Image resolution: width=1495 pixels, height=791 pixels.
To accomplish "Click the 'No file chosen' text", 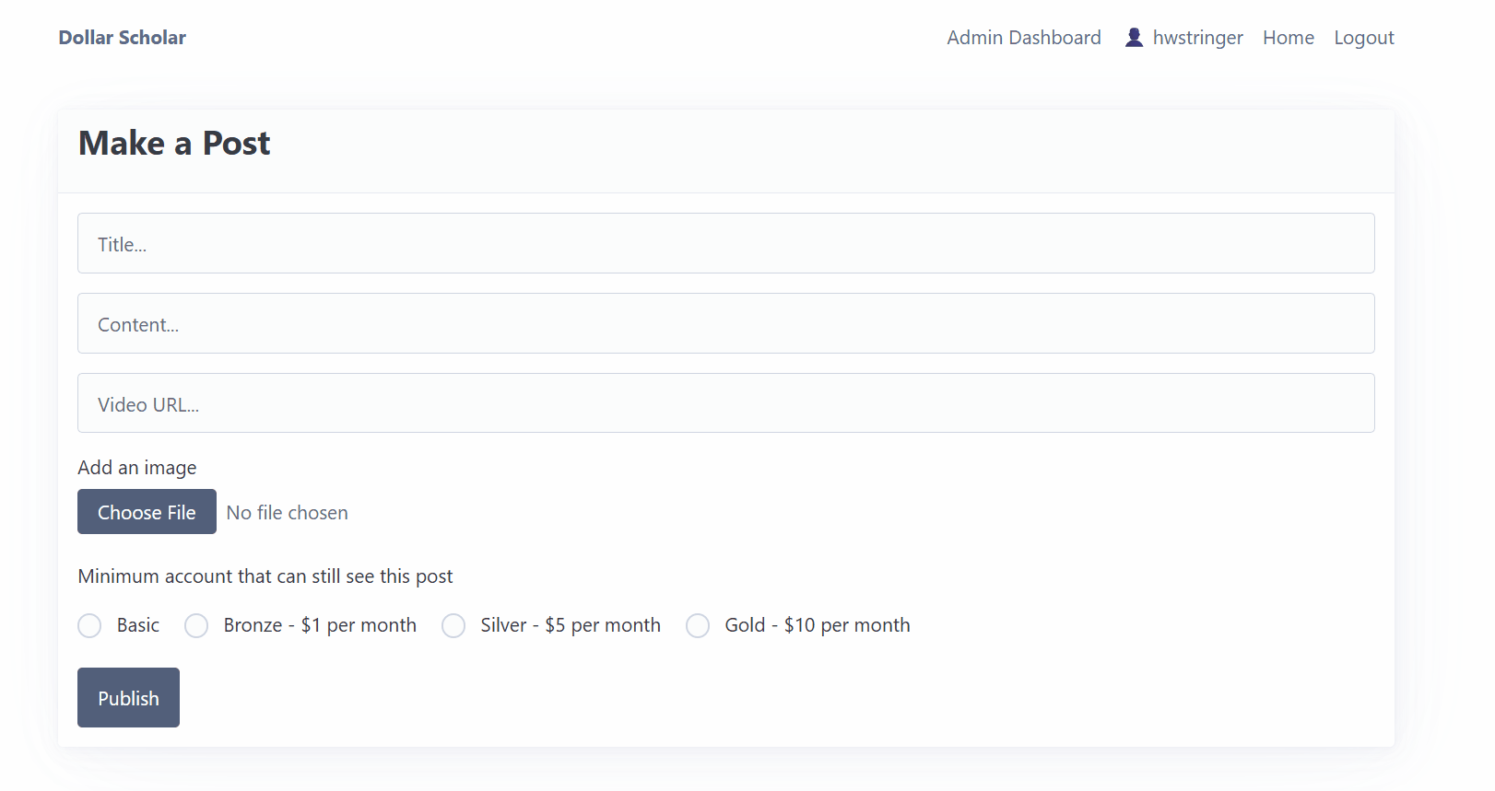I will pos(288,513).
